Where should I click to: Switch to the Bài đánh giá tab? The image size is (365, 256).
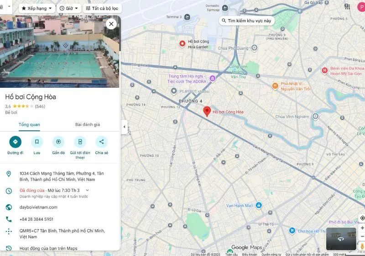pyautogui.click(x=88, y=124)
